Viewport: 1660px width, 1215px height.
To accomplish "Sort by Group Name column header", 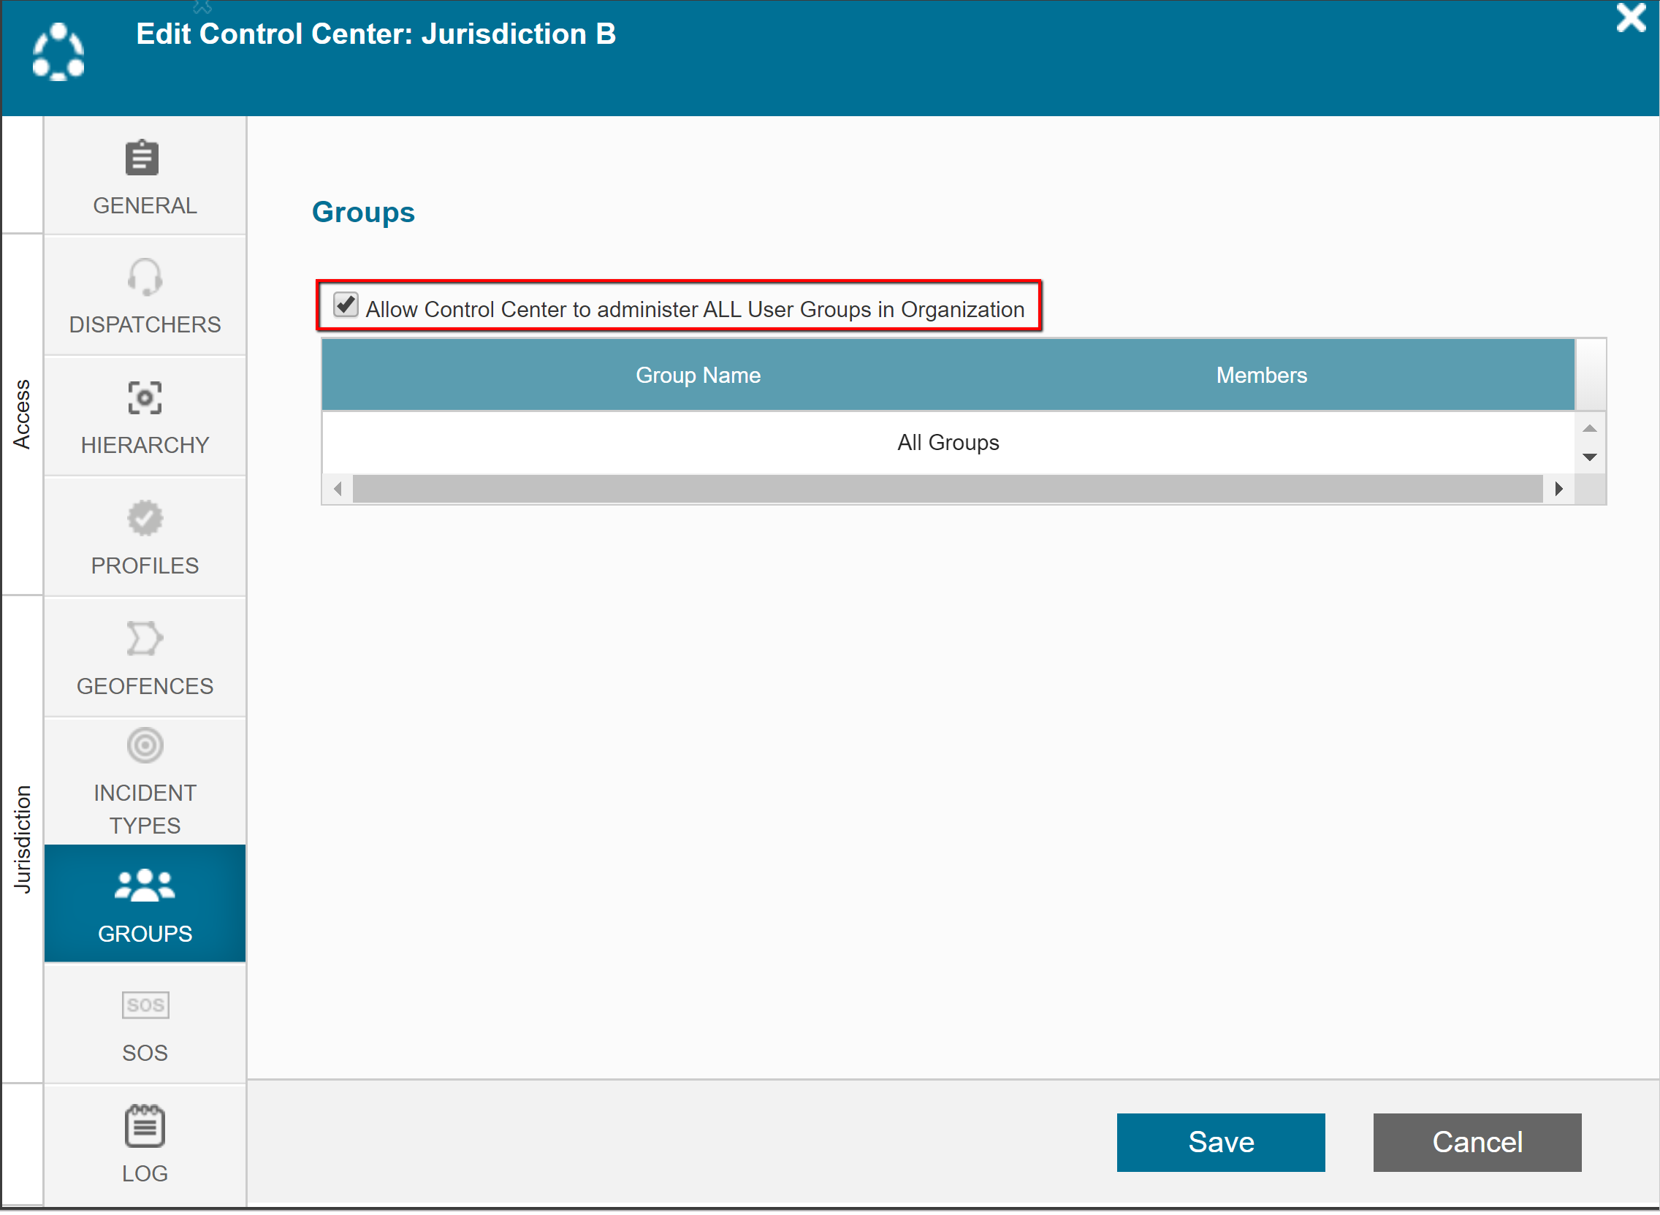I will tap(697, 375).
